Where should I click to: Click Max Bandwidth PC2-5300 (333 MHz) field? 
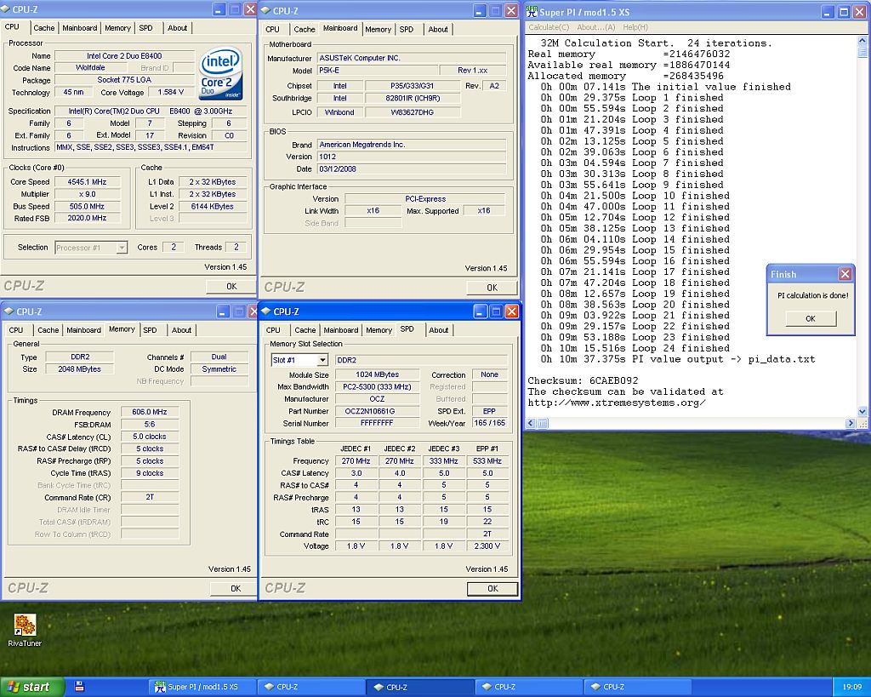click(x=377, y=387)
